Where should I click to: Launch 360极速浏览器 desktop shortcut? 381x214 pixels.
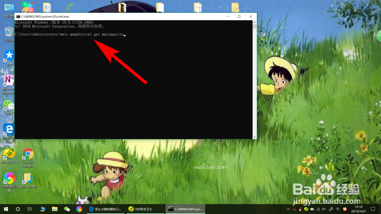(x=9, y=182)
